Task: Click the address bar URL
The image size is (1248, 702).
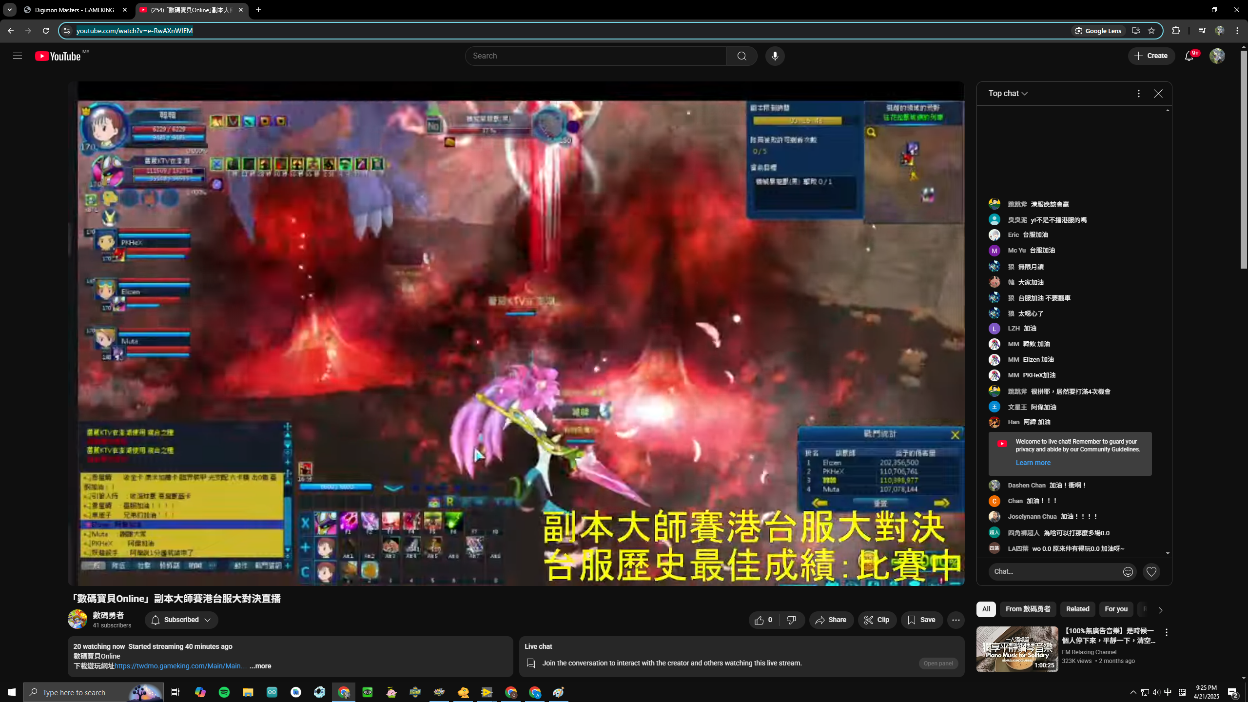Action: pos(135,31)
